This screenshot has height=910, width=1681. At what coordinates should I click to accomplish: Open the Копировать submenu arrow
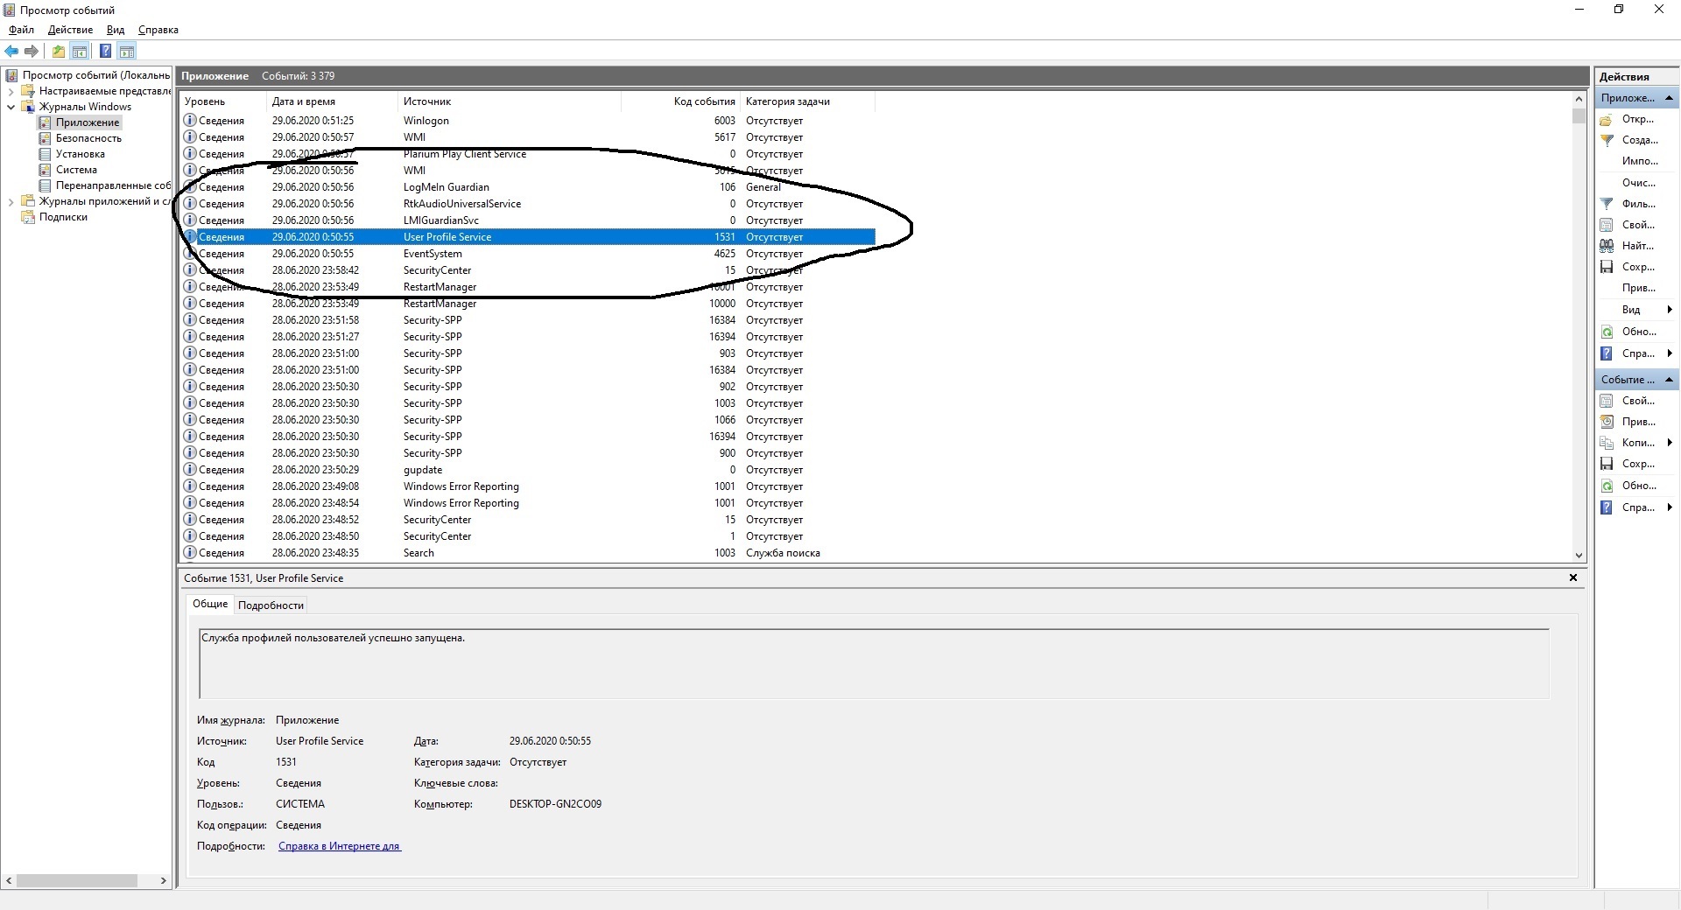point(1670,443)
